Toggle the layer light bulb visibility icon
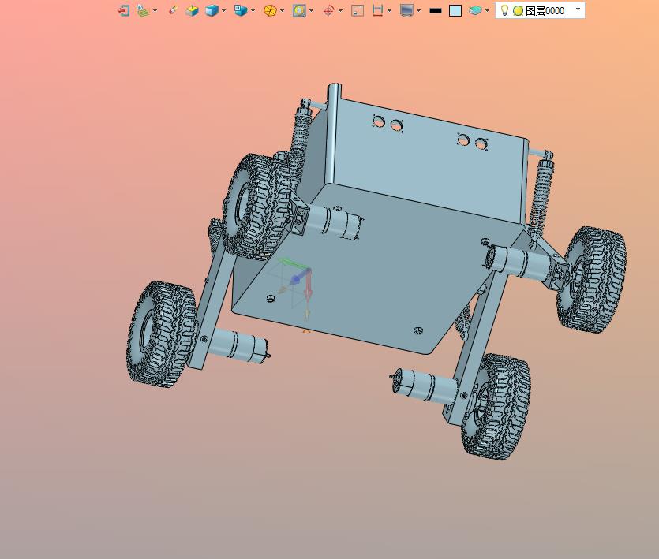 pos(504,10)
